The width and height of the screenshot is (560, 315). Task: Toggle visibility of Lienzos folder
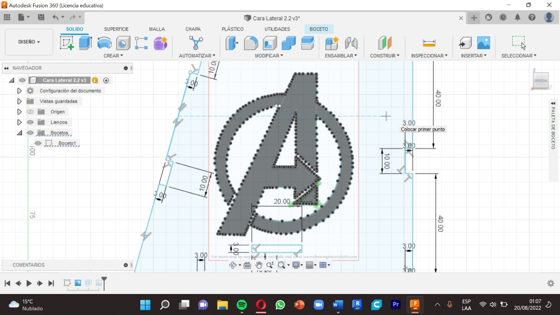[x=30, y=122]
